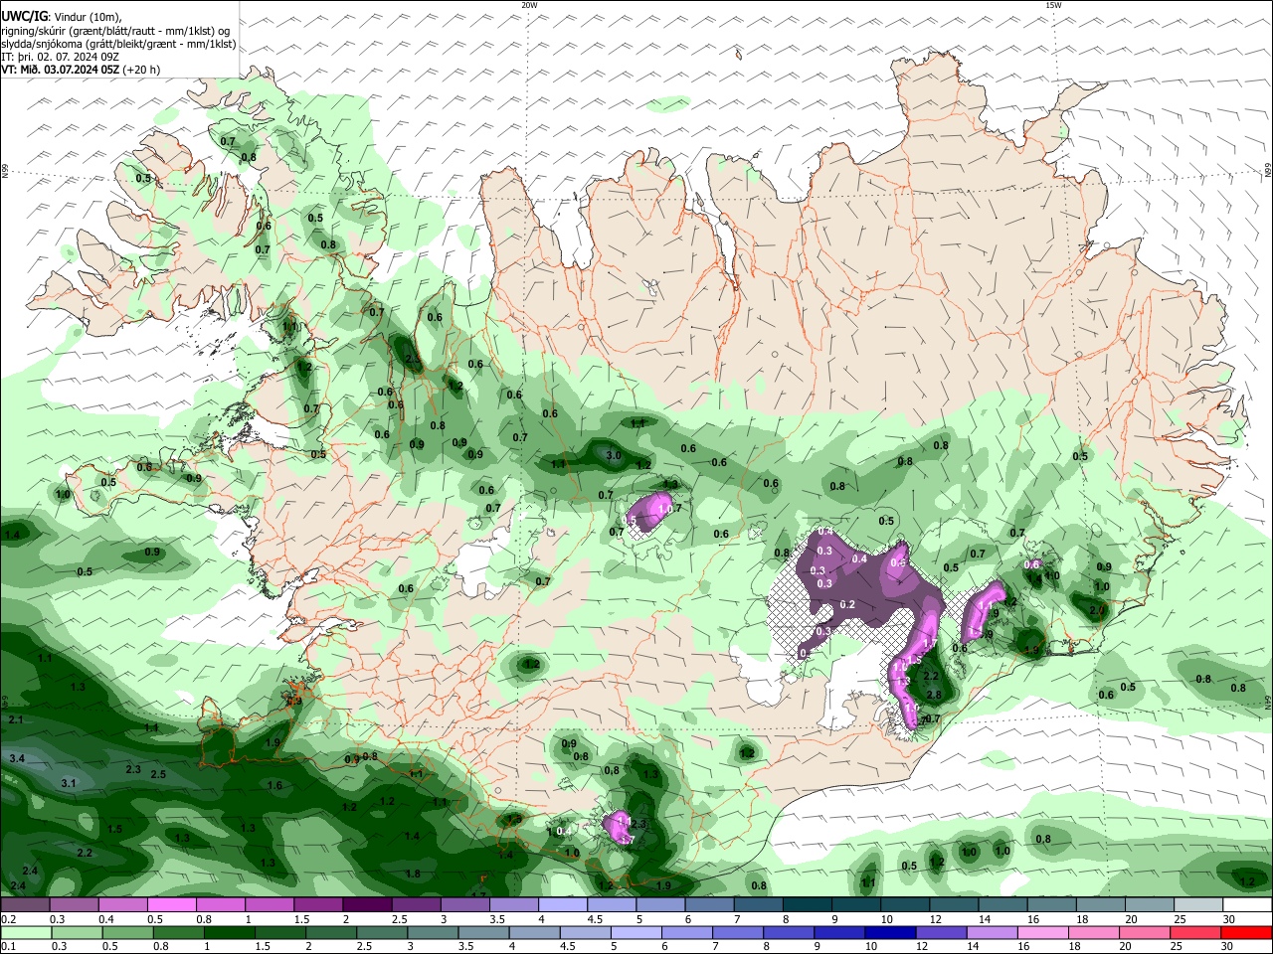Click the 'rigning/skúrir' legend description line
The width and height of the screenshot is (1273, 954).
(x=113, y=31)
